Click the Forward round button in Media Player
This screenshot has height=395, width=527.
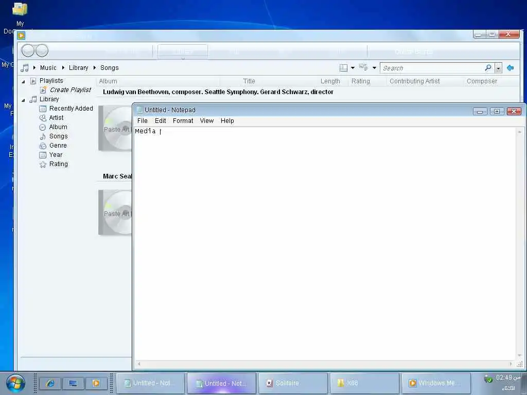(42, 51)
